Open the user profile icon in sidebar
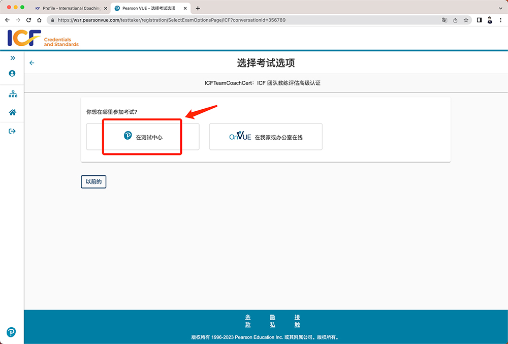The image size is (508, 344). click(12, 74)
